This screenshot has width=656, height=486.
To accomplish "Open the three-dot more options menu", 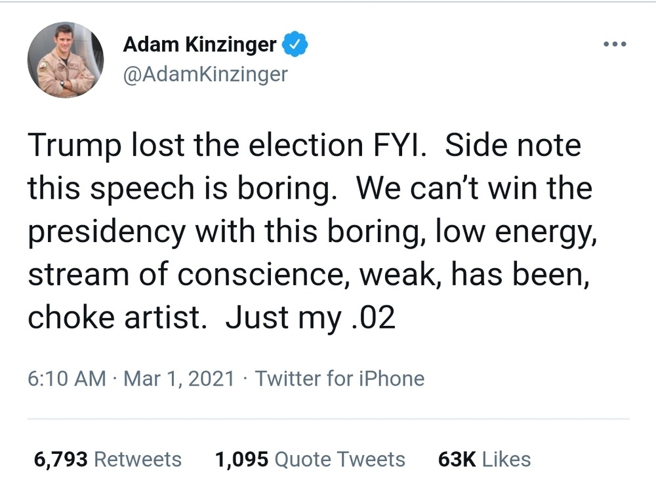I will click(614, 45).
